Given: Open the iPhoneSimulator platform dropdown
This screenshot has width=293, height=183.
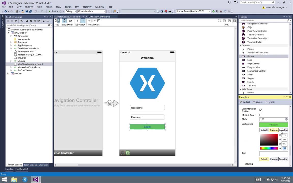Looking at the screenshot, I should coord(91,11).
